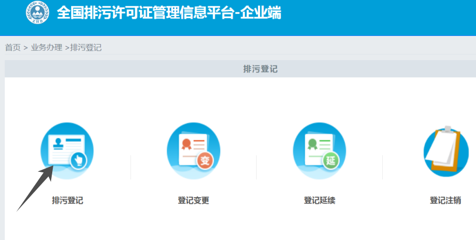Go to 首页 via the breadcrumb
The height and width of the screenshot is (240, 476).
13,47
